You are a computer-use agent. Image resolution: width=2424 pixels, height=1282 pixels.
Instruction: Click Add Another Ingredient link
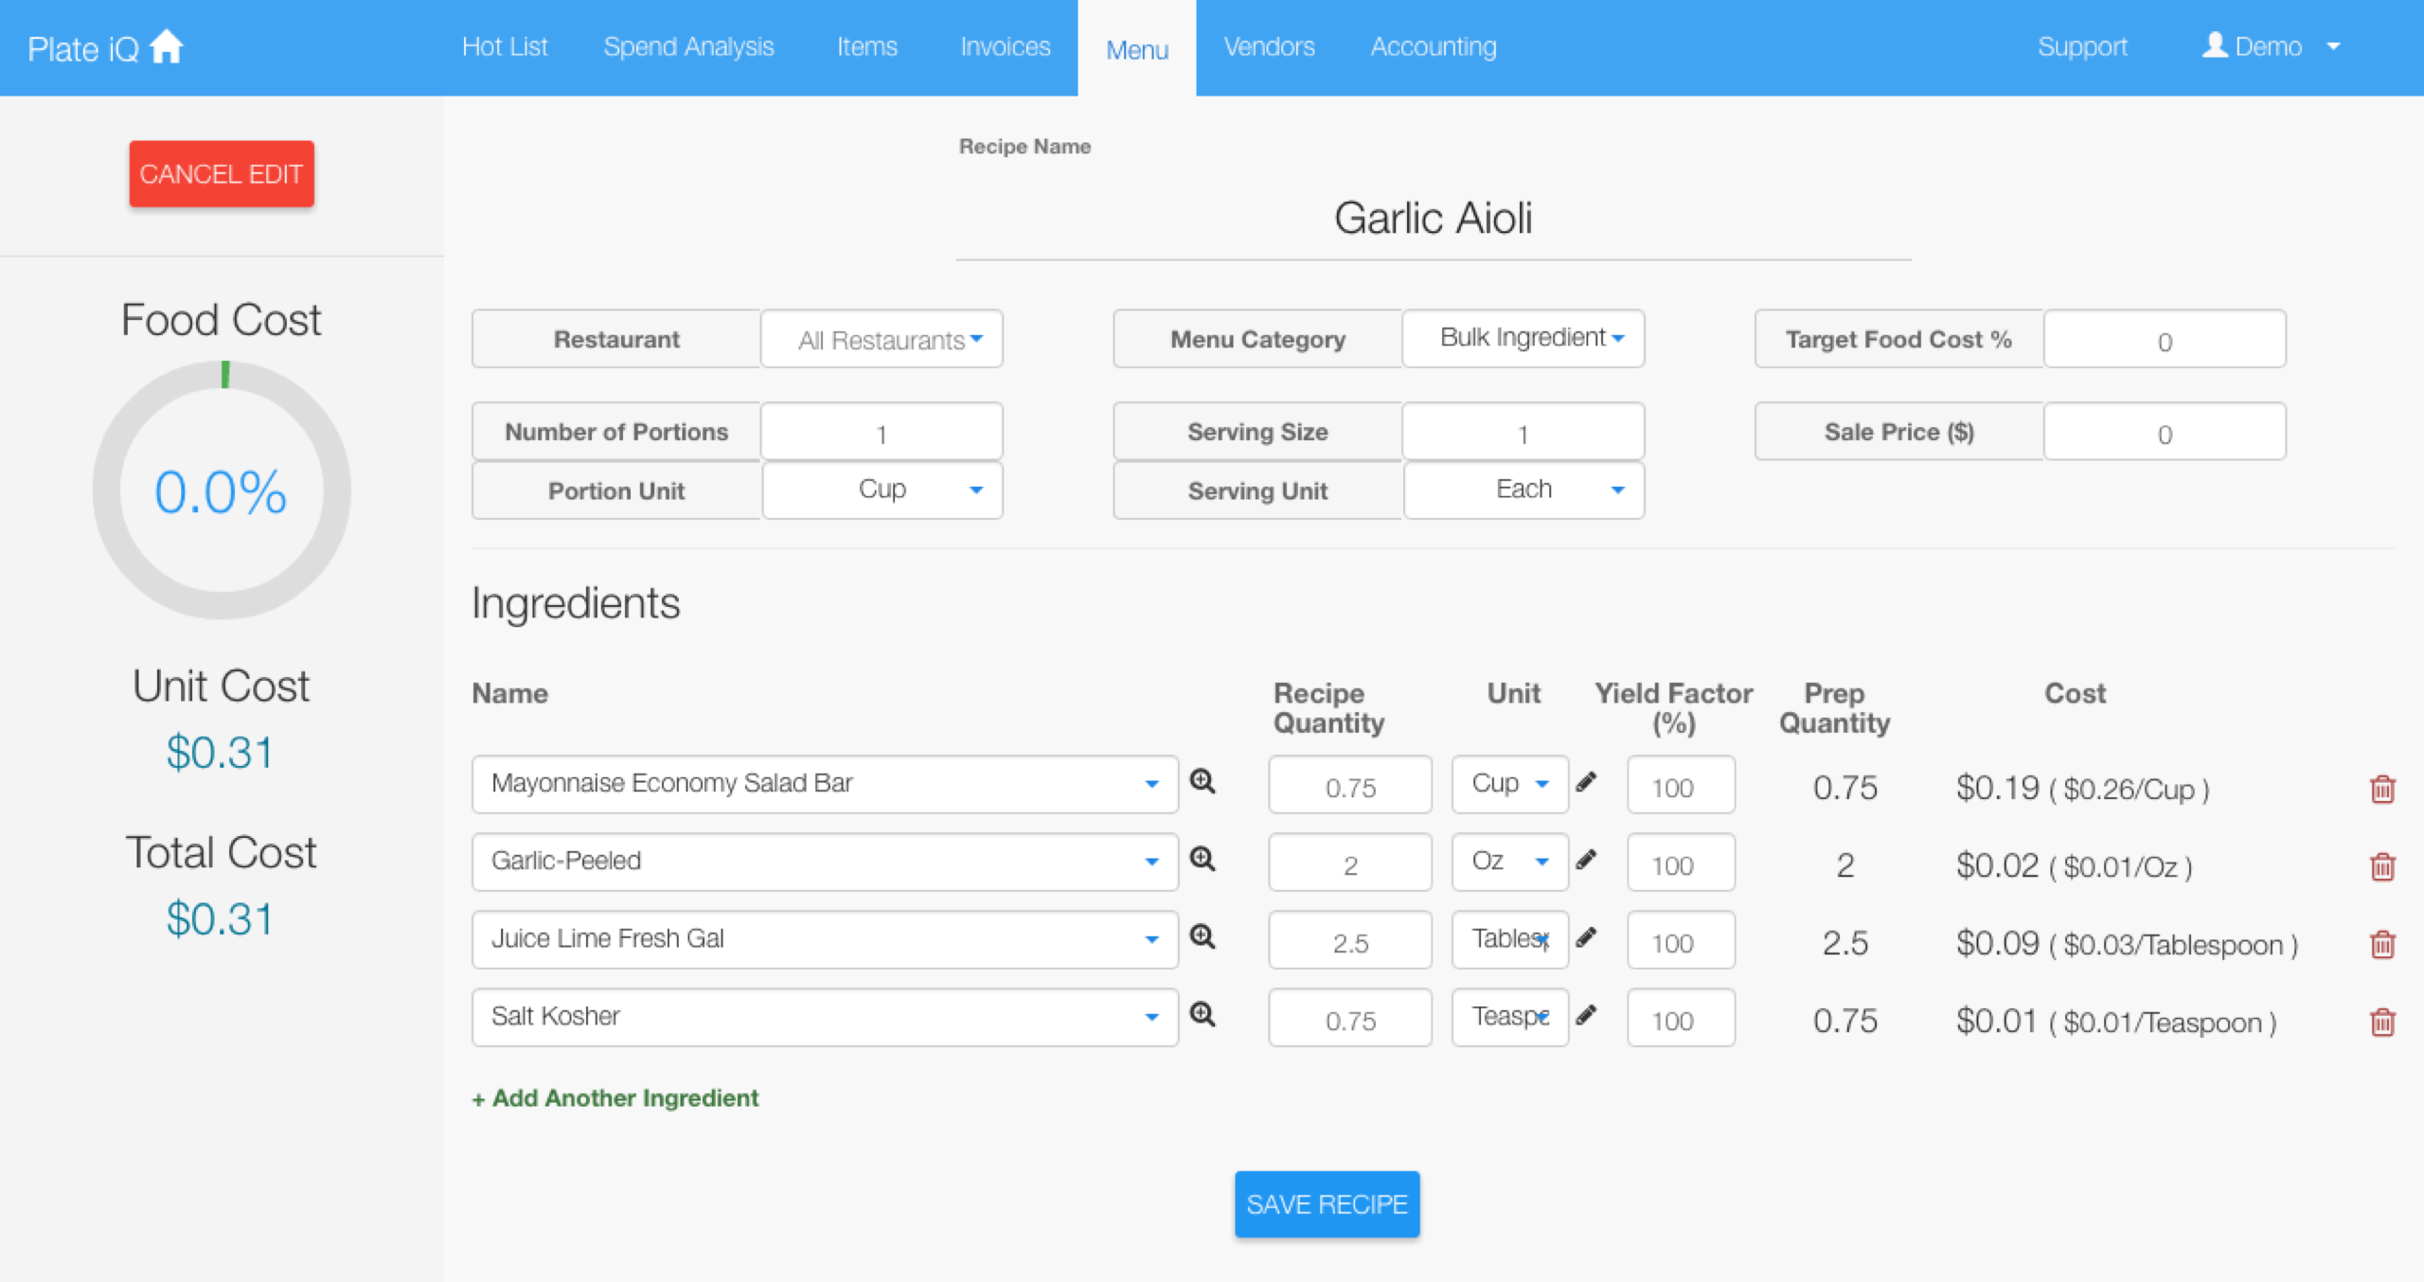point(615,1097)
